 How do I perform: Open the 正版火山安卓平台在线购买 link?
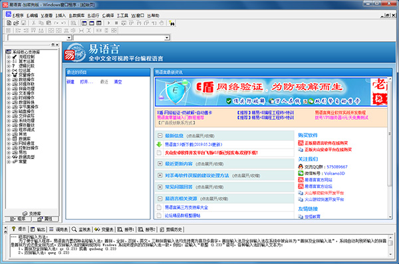tap(329, 149)
